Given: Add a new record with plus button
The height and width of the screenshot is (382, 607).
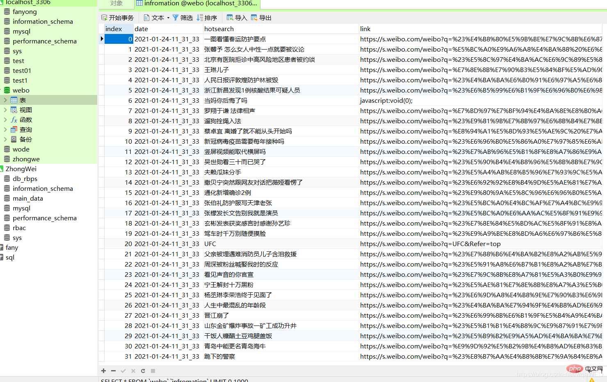Looking at the screenshot, I should click(104, 371).
